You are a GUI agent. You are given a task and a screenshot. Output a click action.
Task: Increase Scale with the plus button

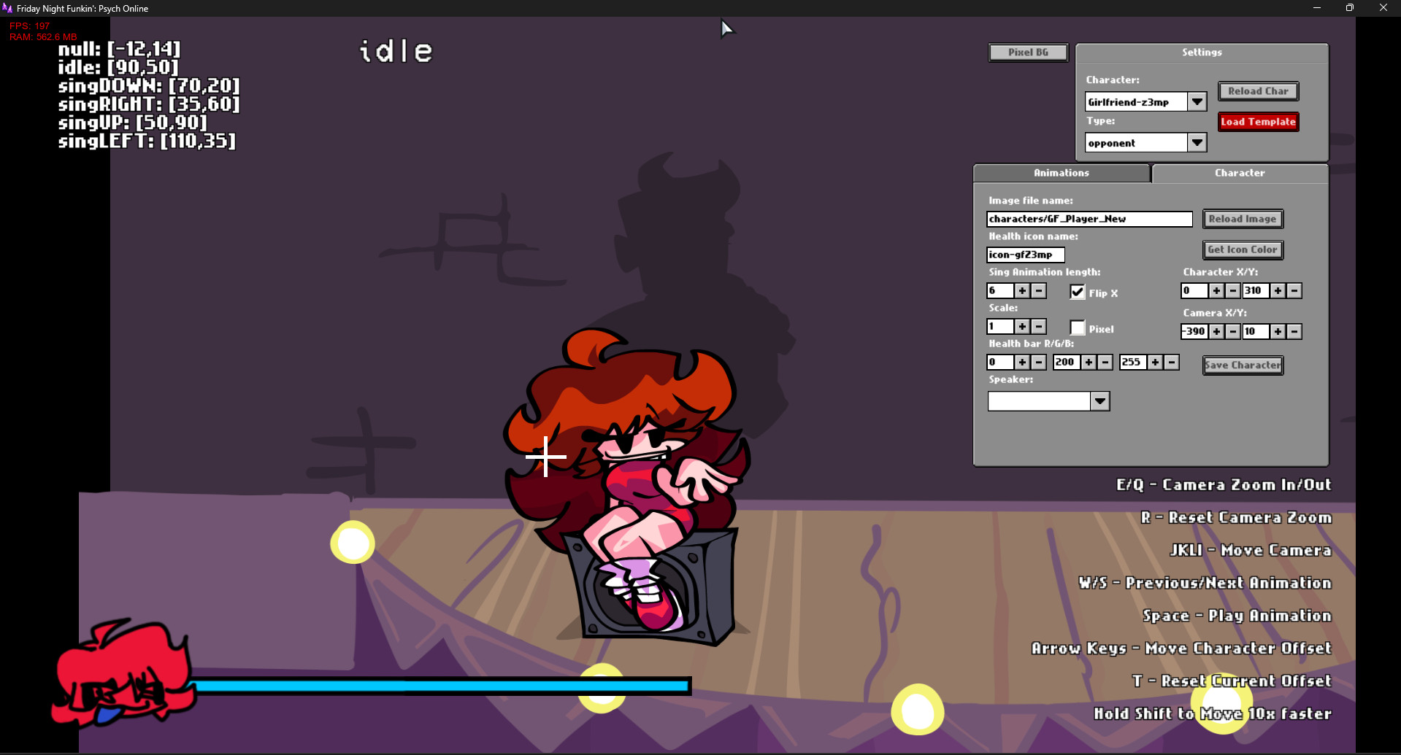click(1022, 326)
